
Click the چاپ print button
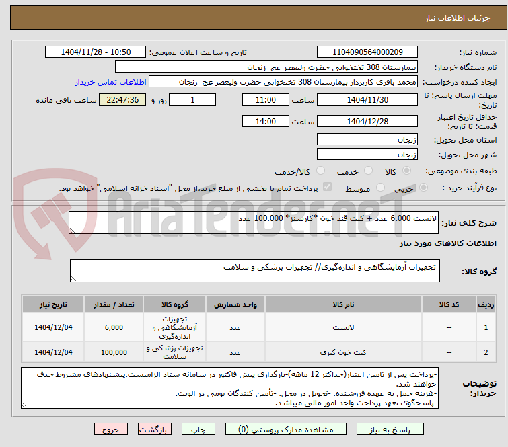[198, 430]
